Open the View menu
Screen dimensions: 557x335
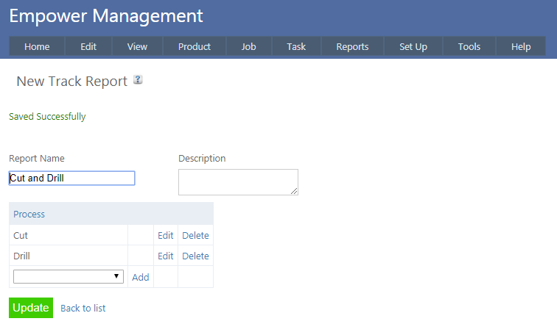(x=137, y=46)
